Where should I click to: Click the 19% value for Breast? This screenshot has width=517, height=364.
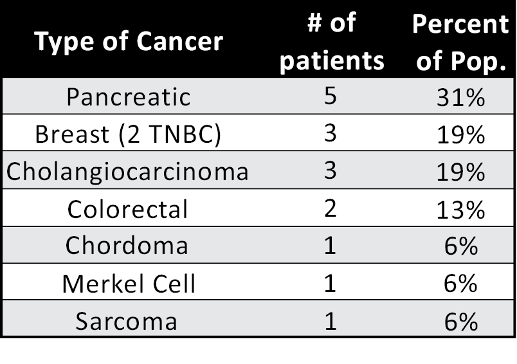[459, 134]
